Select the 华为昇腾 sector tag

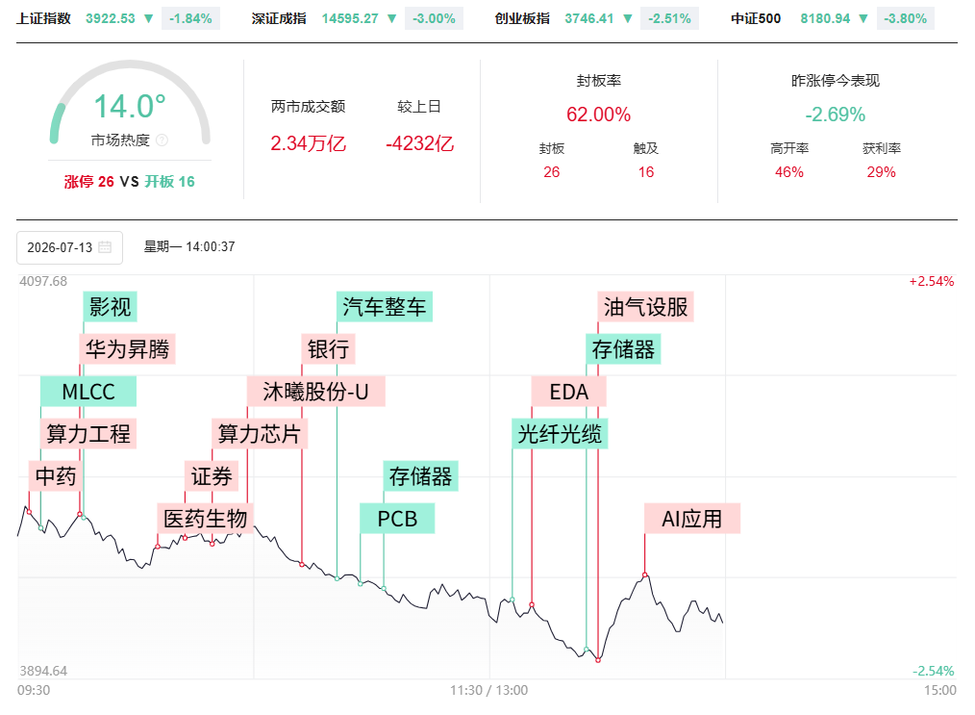pos(128,349)
